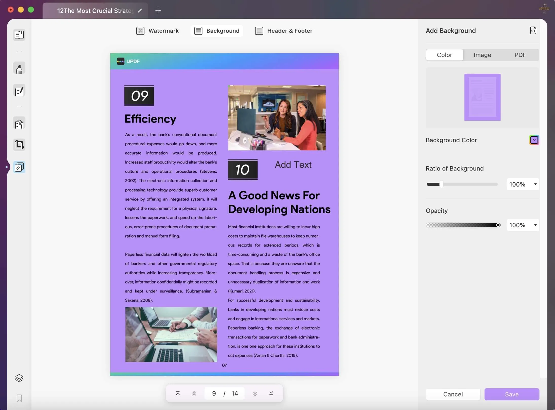Switch to the Image background tab
Image resolution: width=555 pixels, height=410 pixels.
[x=482, y=55]
